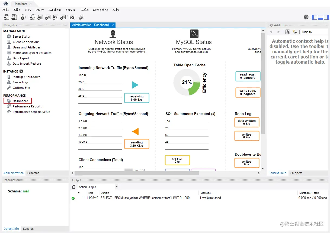Open Client Connections in Navigator

tap(26, 42)
